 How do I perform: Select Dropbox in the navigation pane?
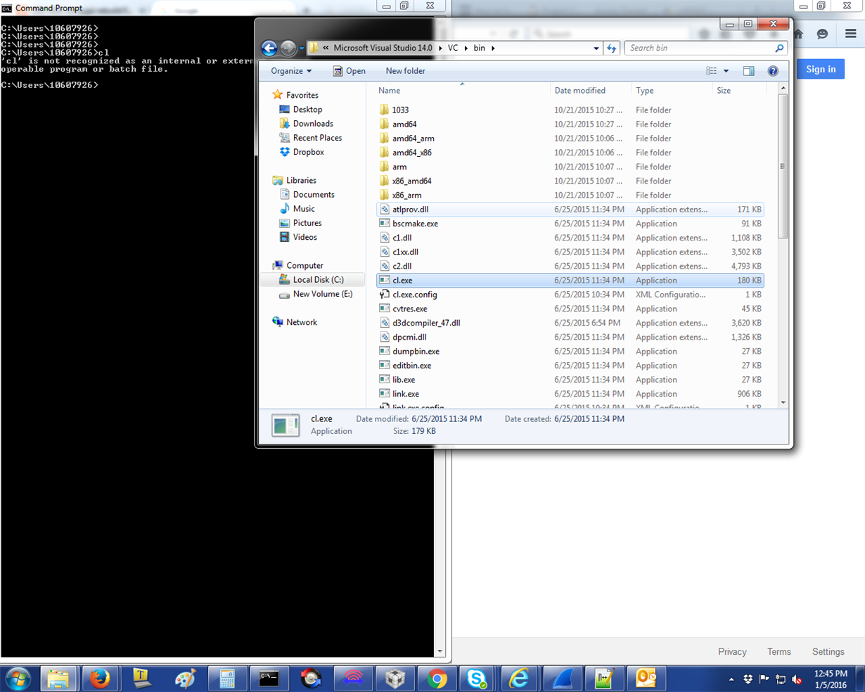click(x=308, y=152)
